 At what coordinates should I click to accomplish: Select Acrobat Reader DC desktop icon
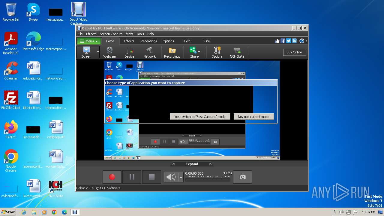pos(11,43)
